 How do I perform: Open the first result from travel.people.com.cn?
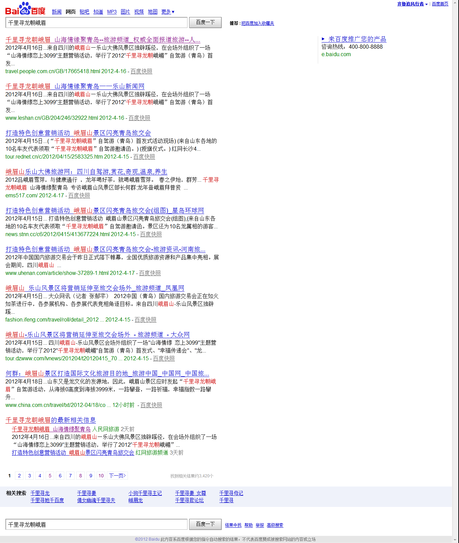[x=103, y=40]
